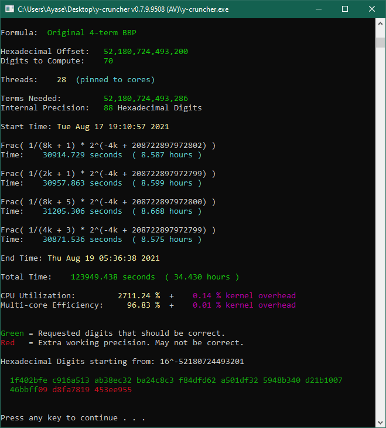Click the vertical scrollbar thumb

(380, 41)
